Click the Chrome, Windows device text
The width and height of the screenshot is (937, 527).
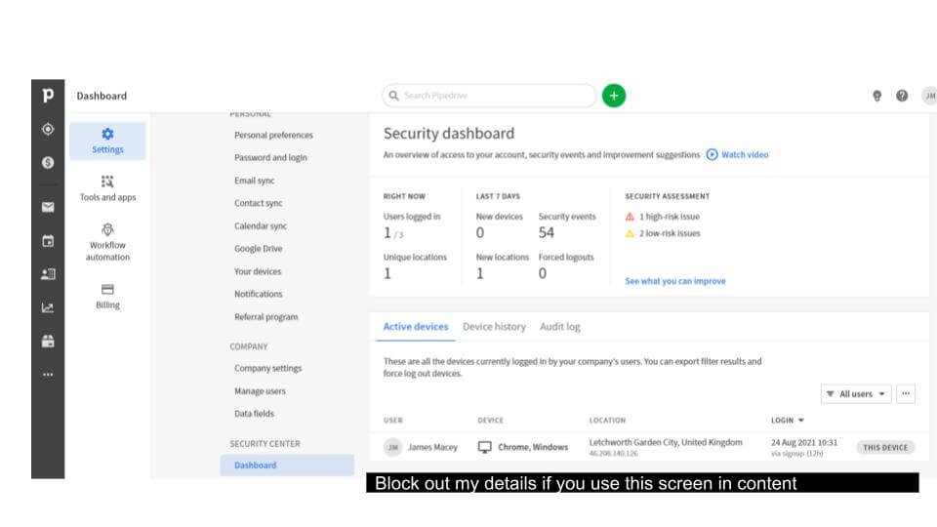[x=533, y=447]
